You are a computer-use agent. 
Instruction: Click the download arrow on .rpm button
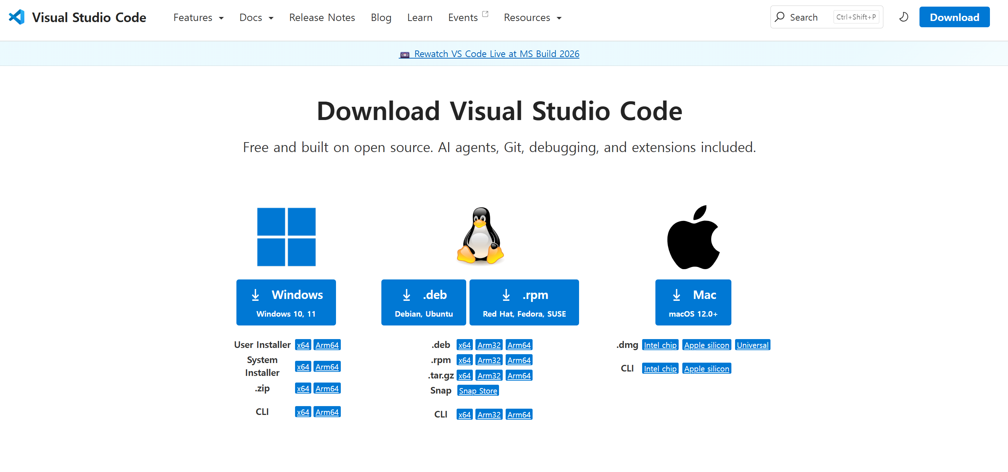[506, 295]
